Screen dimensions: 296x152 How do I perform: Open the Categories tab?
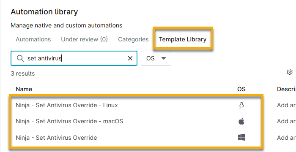pos(133,39)
